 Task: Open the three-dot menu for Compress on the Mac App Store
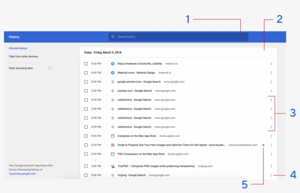pyautogui.click(x=271, y=136)
